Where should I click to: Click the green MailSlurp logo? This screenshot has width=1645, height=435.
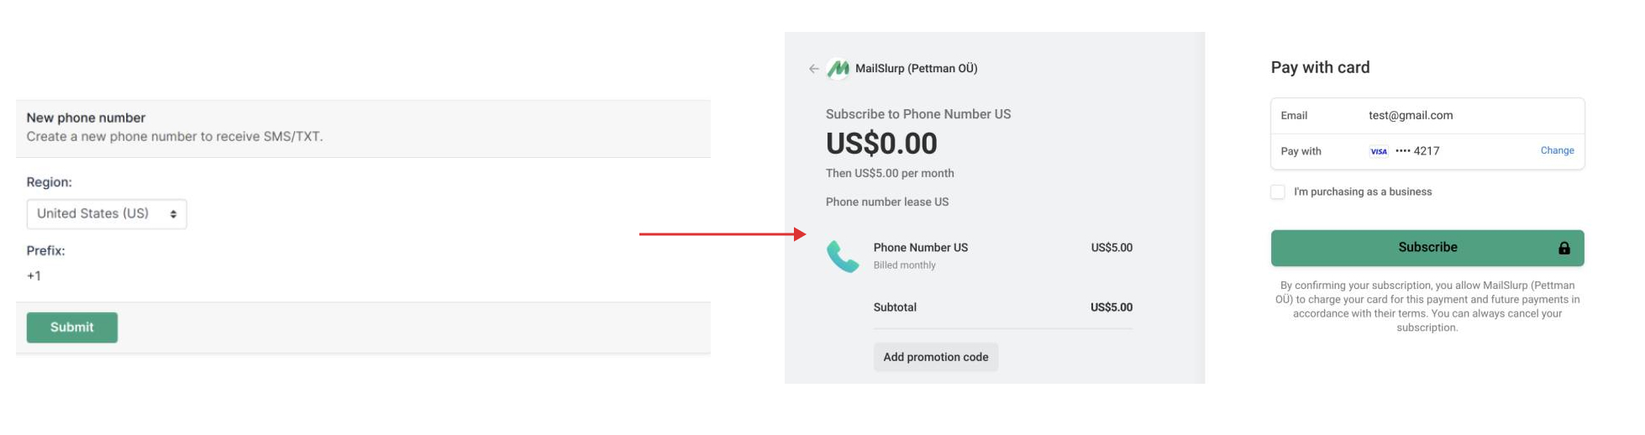[838, 69]
